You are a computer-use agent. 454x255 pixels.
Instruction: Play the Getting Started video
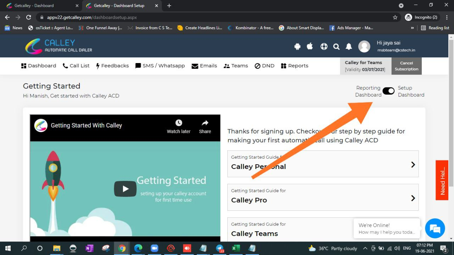click(x=125, y=189)
